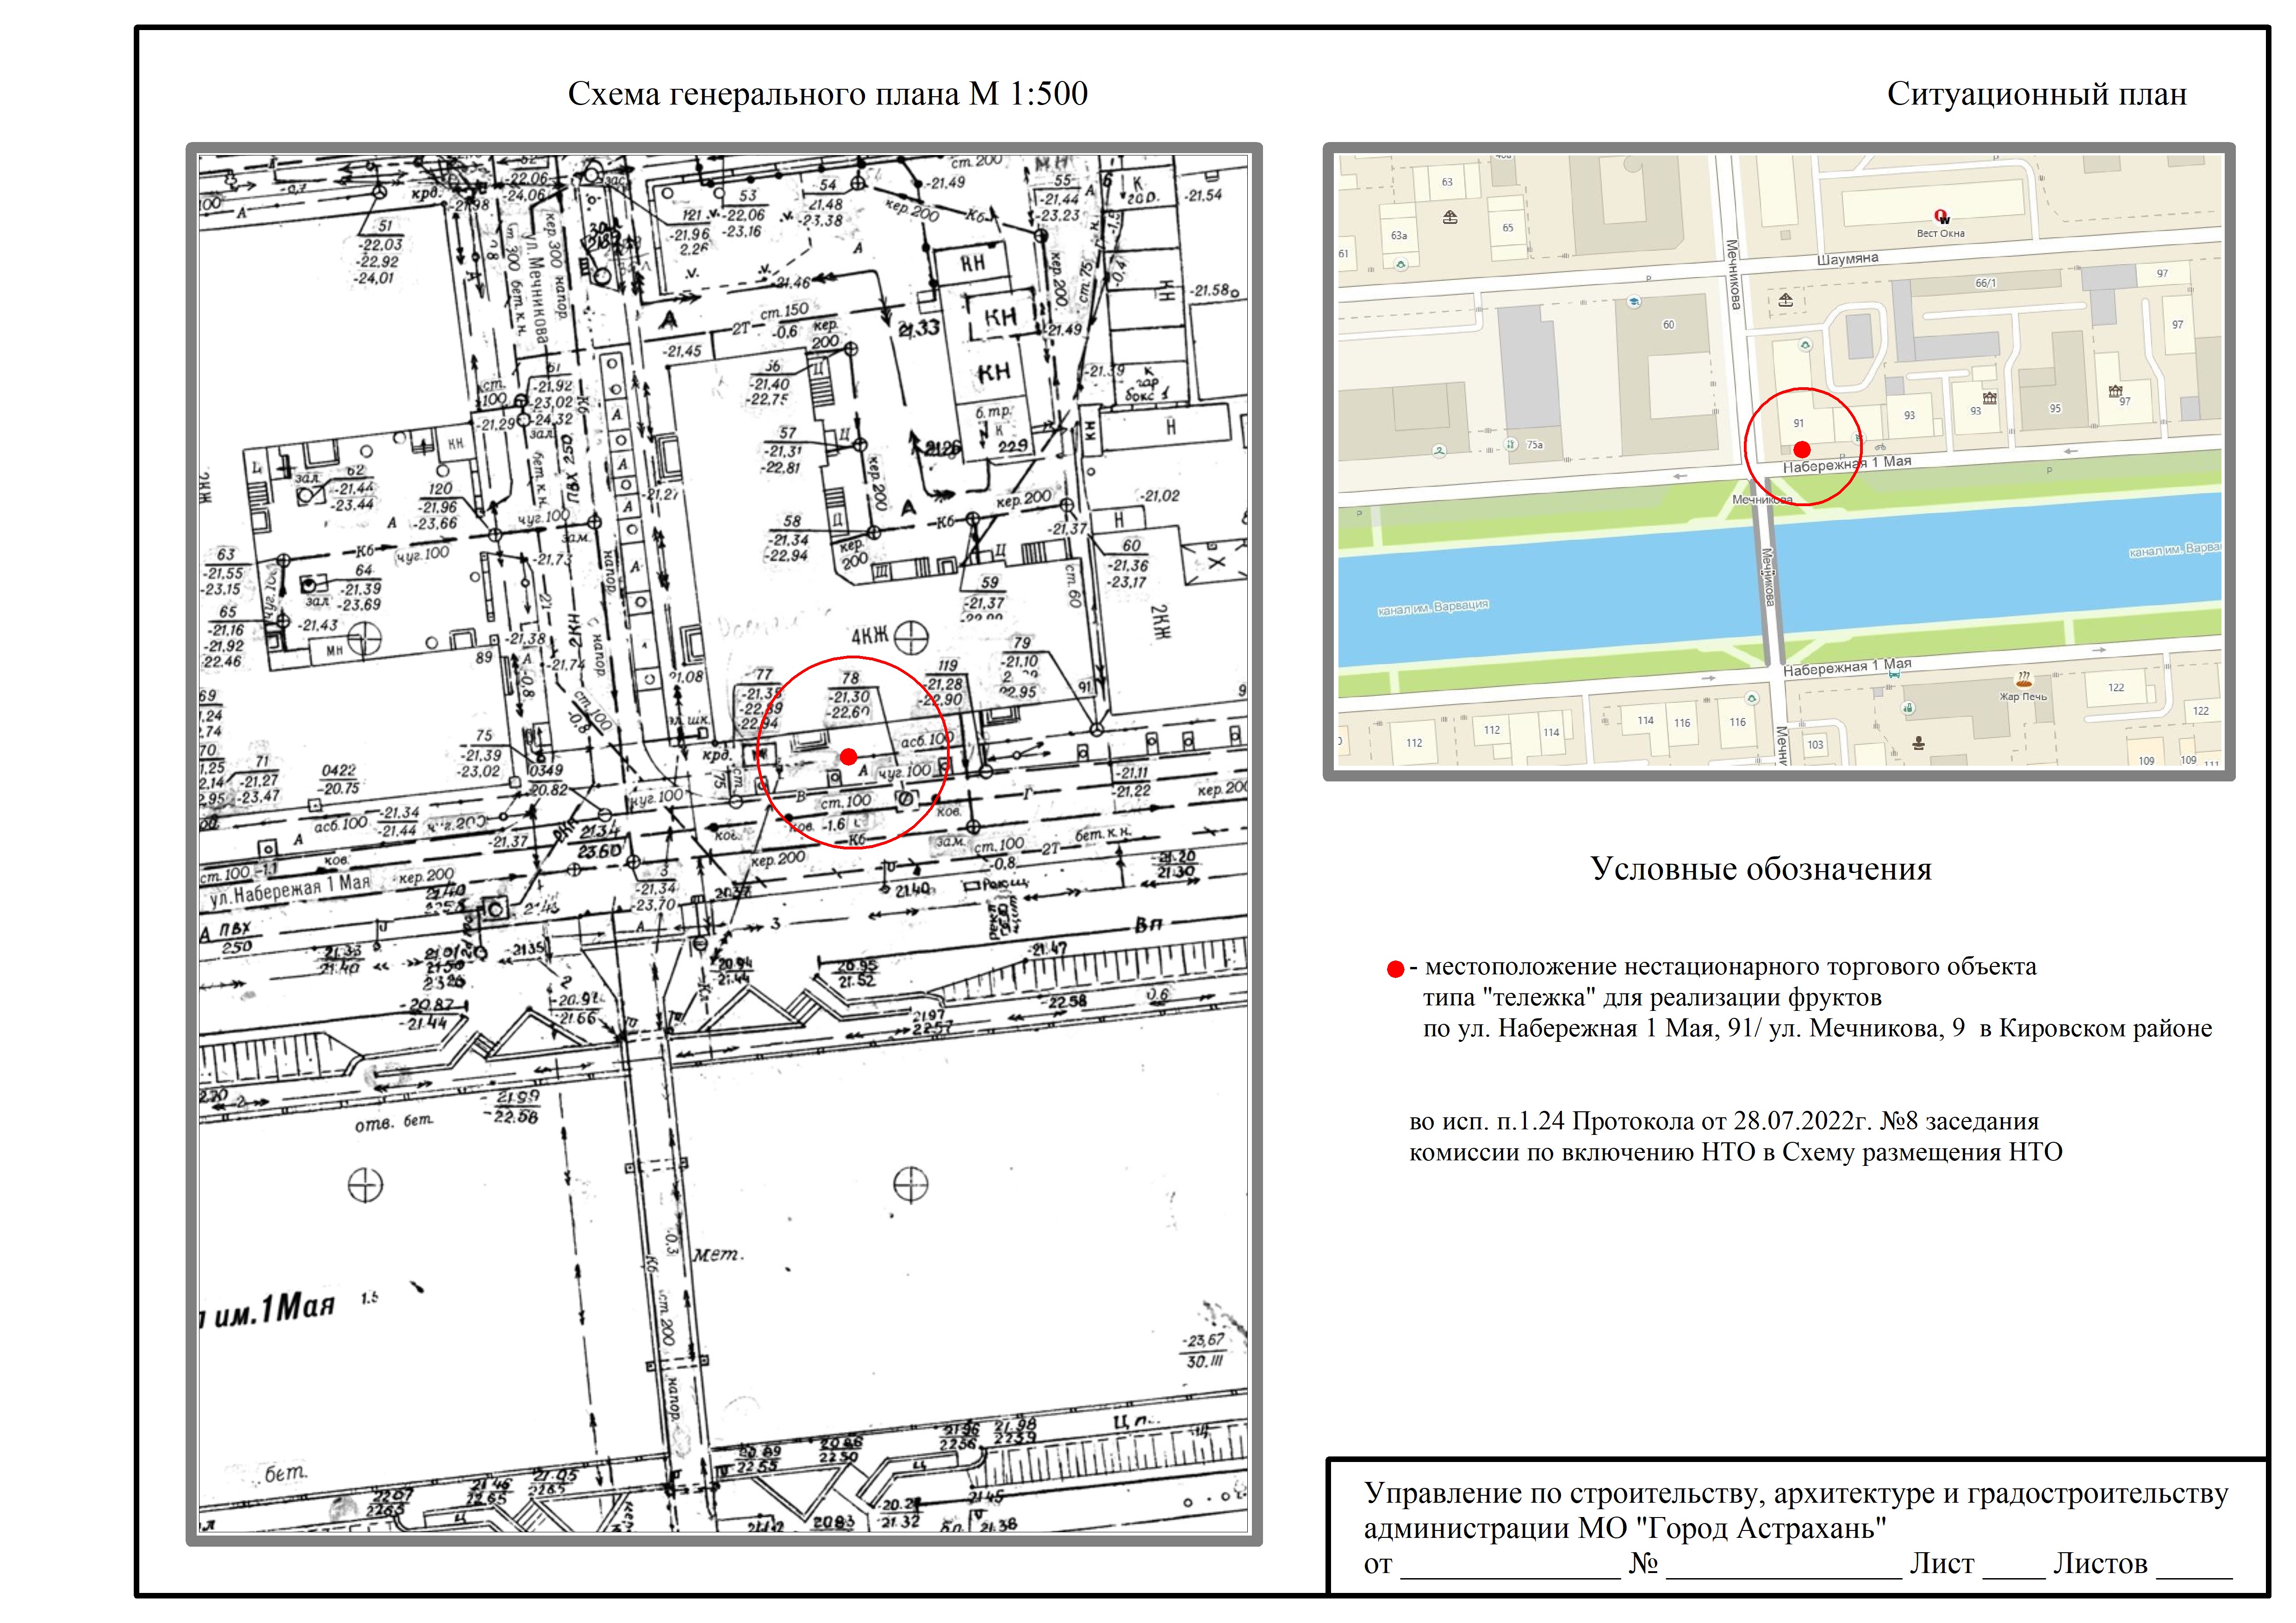
Task: Click building 60 on situational map
Action: point(1668,326)
